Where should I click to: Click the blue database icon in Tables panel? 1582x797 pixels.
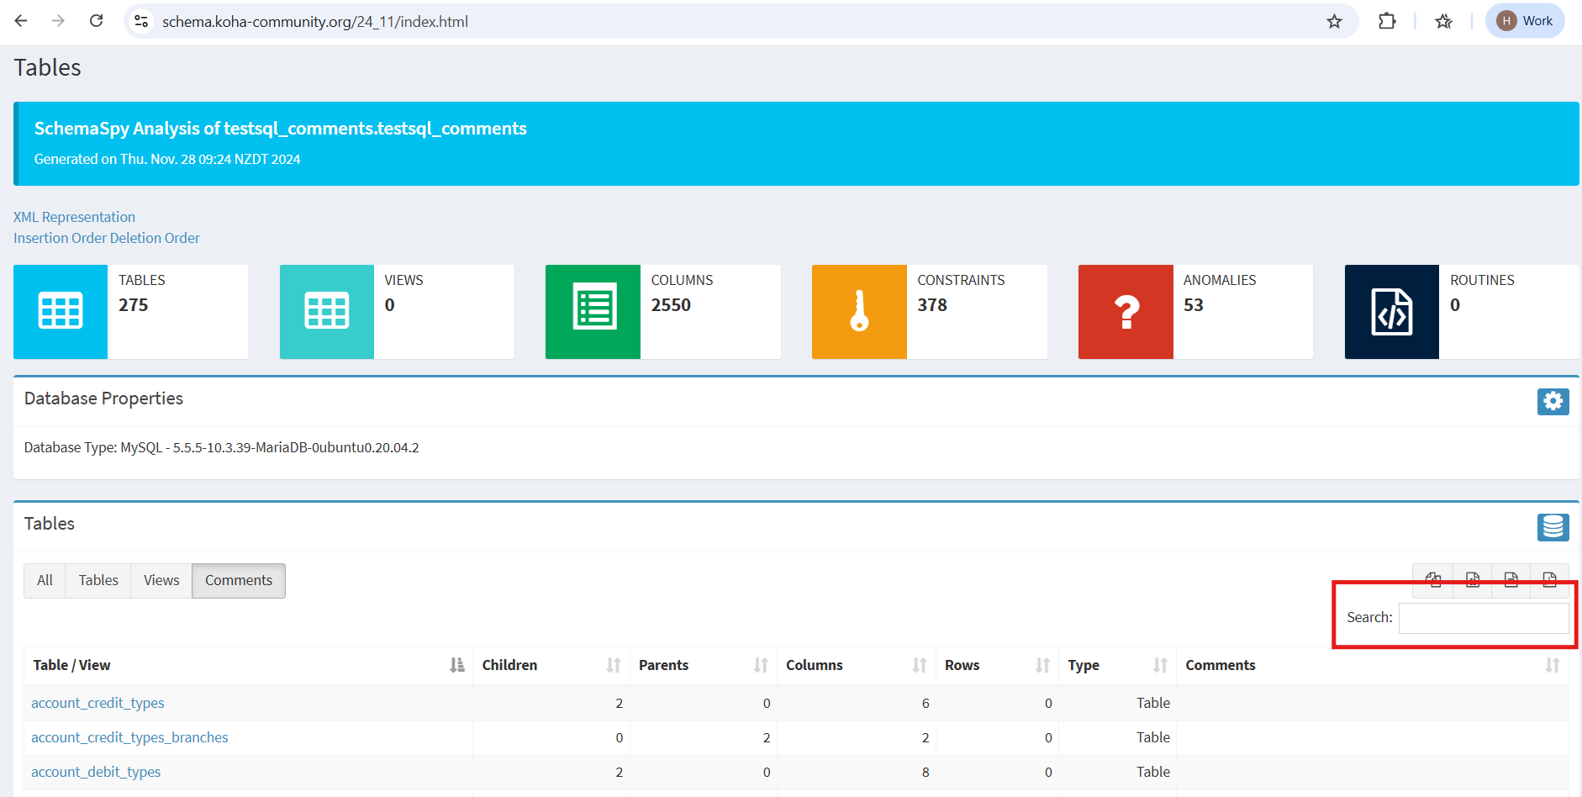coord(1553,527)
